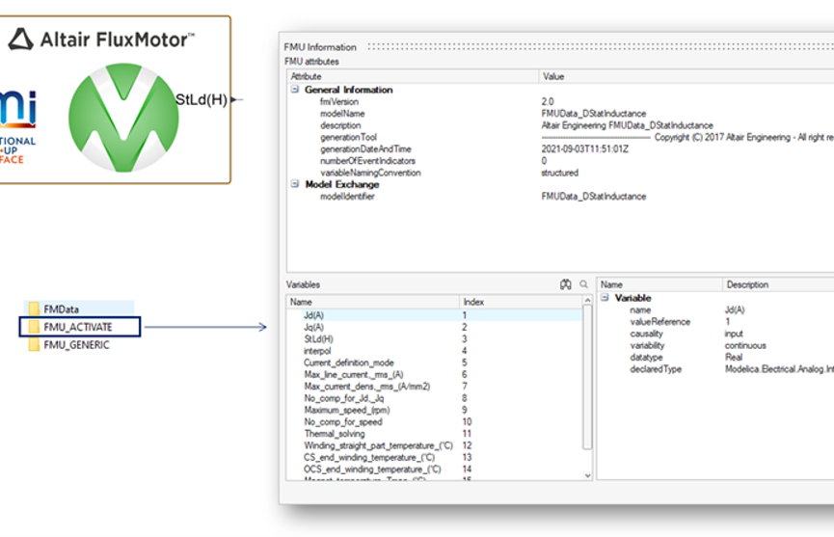The width and height of the screenshot is (834, 537).
Task: Click the magnifier search icon above Variables list
Action: click(x=583, y=284)
